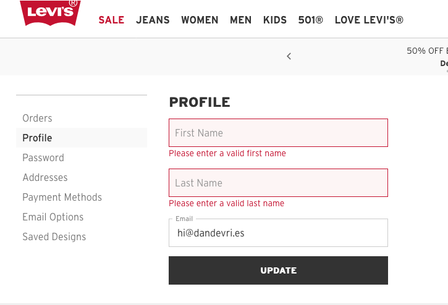Image resolution: width=448 pixels, height=305 pixels.
Task: Open the MEN menu
Action: point(240,20)
